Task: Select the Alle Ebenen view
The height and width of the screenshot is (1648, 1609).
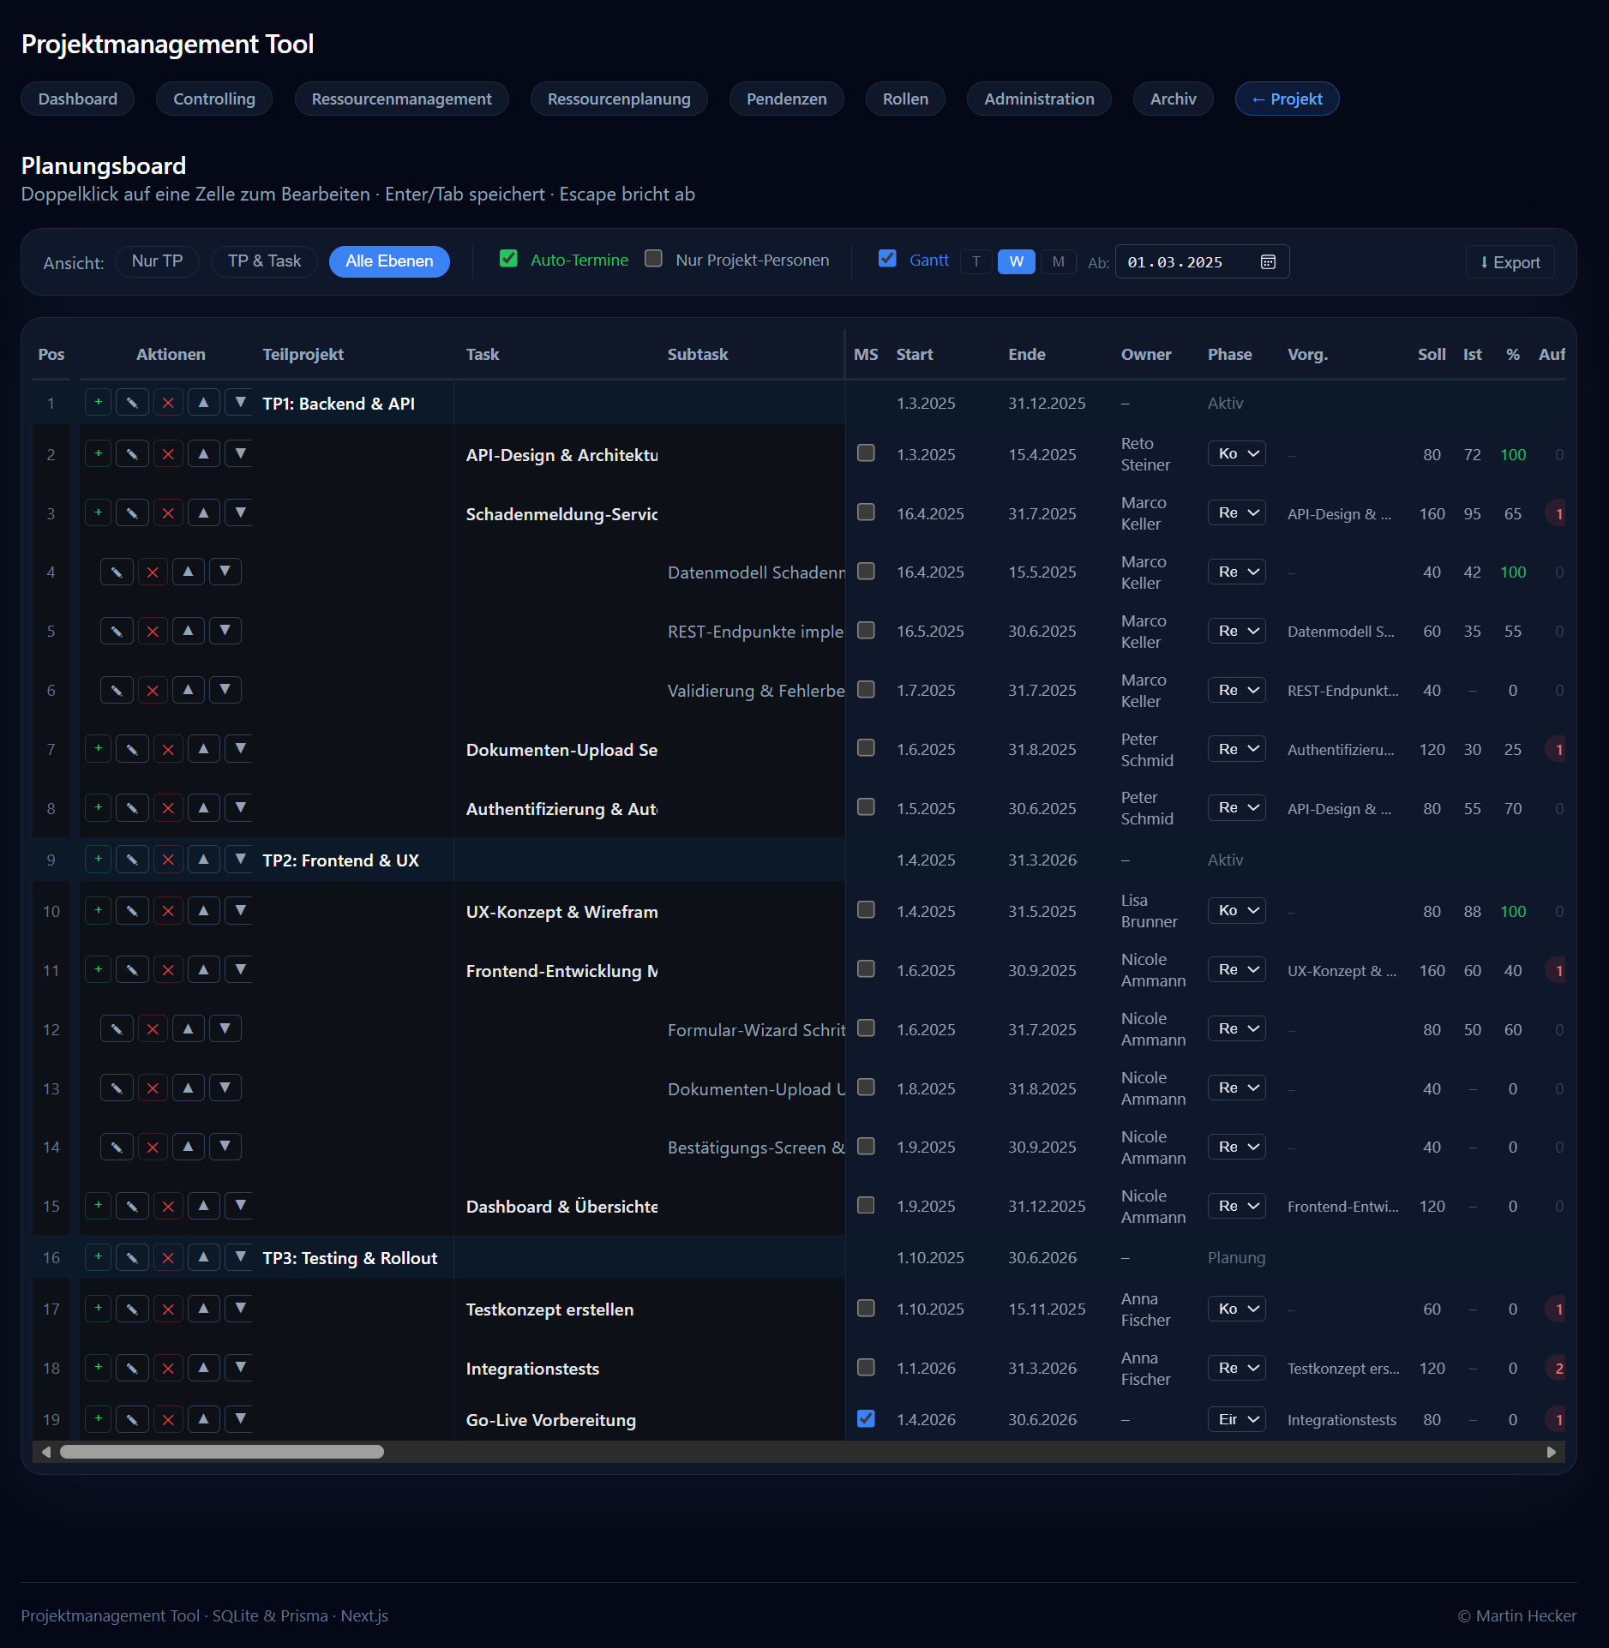Action: coord(389,261)
